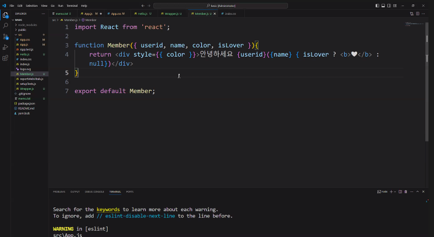Click the VS Code logo icon
Screen dimensions: 434x237
click(x=4, y=6)
